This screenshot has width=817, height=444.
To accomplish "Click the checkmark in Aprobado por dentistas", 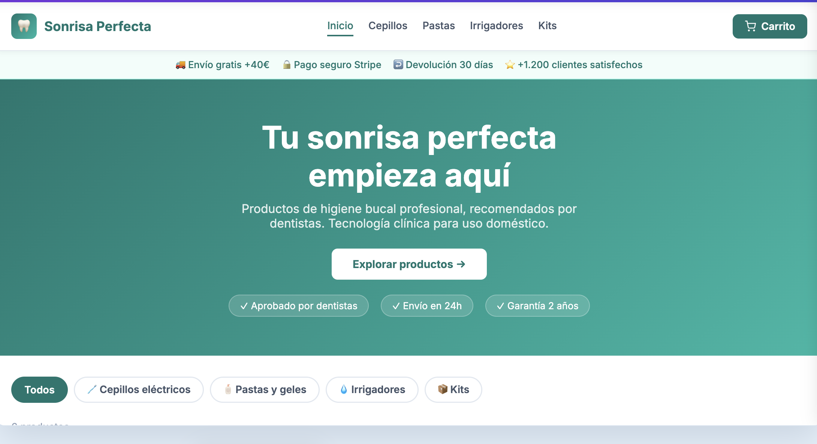I will (x=244, y=306).
